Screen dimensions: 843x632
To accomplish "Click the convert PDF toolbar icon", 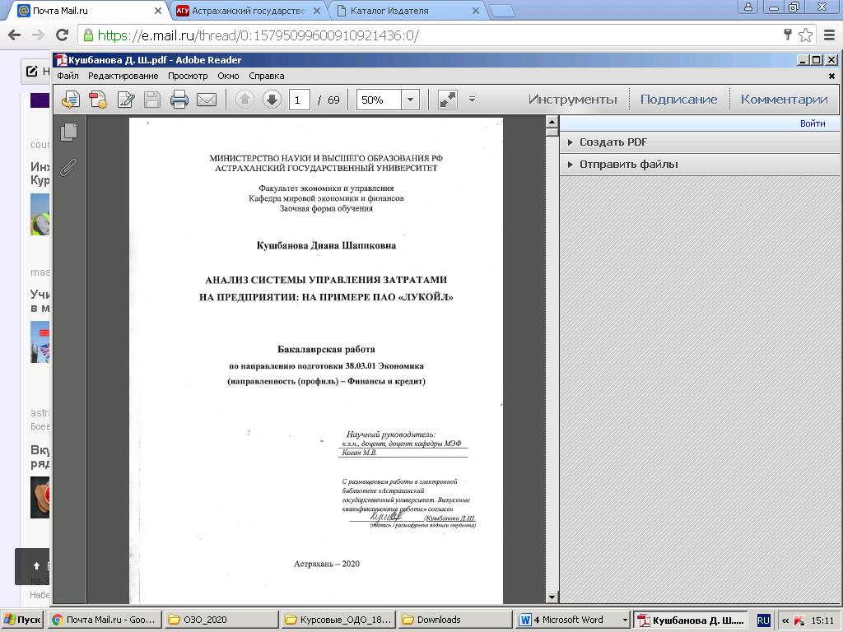I will [x=98, y=100].
